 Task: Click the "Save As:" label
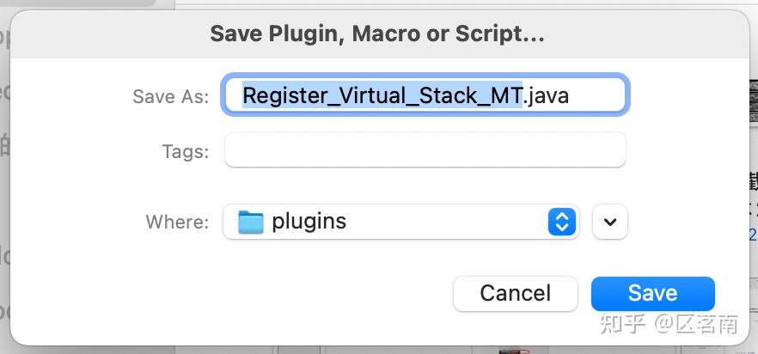(x=170, y=96)
